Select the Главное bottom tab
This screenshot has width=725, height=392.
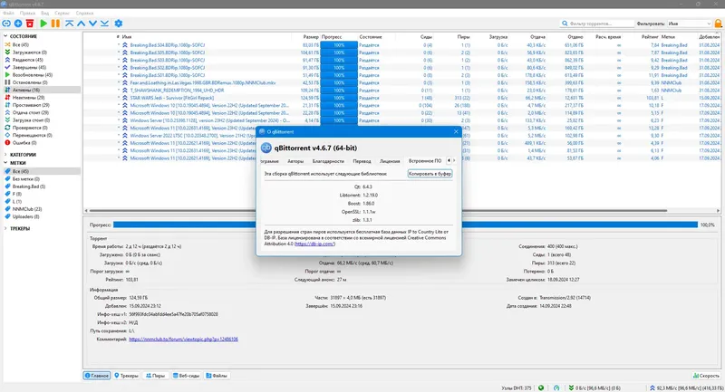tap(97, 376)
